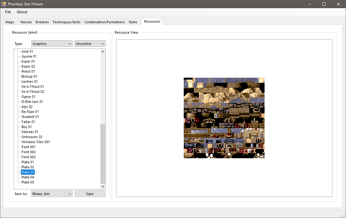Switch to the Heroes tab

pyautogui.click(x=26, y=22)
